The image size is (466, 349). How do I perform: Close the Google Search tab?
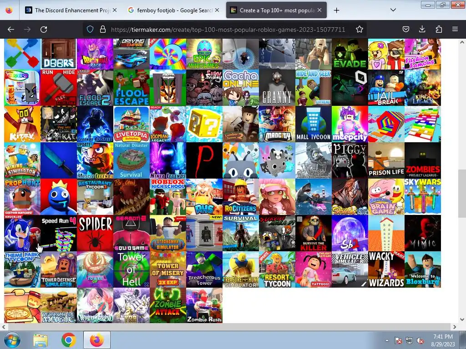217,10
